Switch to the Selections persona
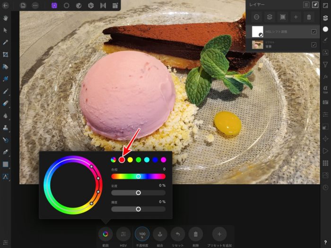Screen dimensions: 331x248 pos(67,6)
